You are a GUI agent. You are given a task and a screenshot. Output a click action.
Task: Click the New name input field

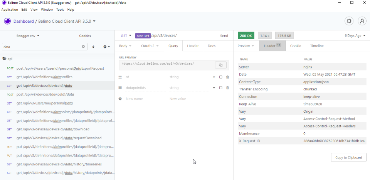[145, 99]
